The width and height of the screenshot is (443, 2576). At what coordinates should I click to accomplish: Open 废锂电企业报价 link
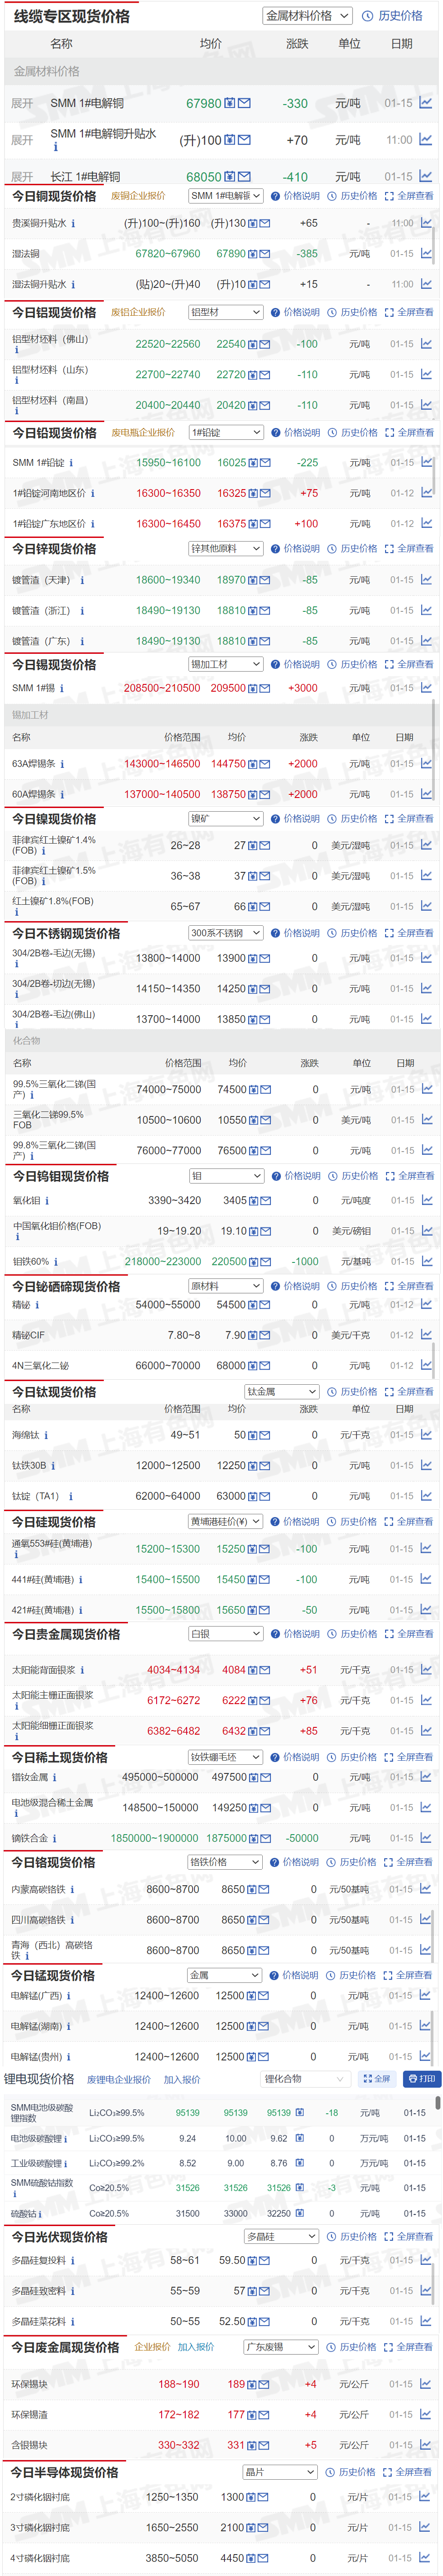tap(119, 2080)
